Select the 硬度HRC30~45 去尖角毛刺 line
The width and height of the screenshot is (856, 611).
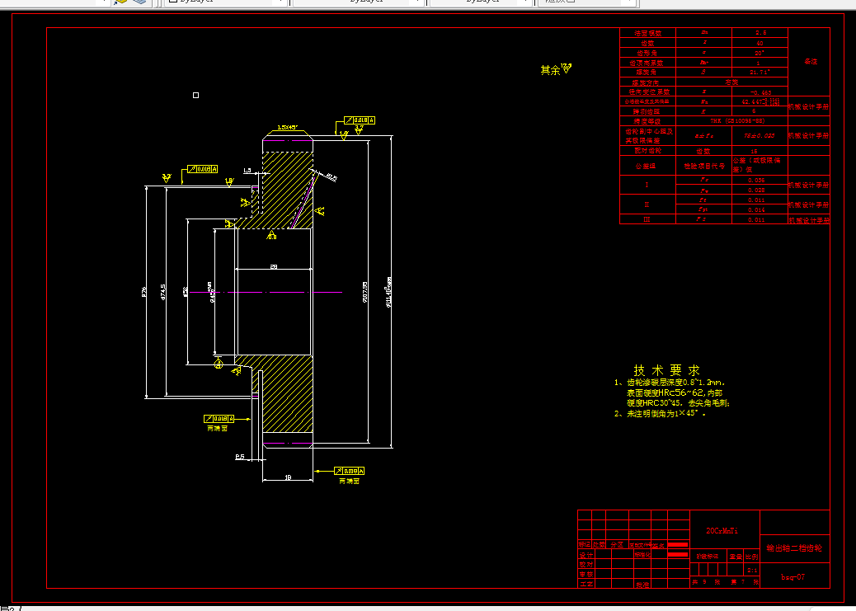[678, 403]
